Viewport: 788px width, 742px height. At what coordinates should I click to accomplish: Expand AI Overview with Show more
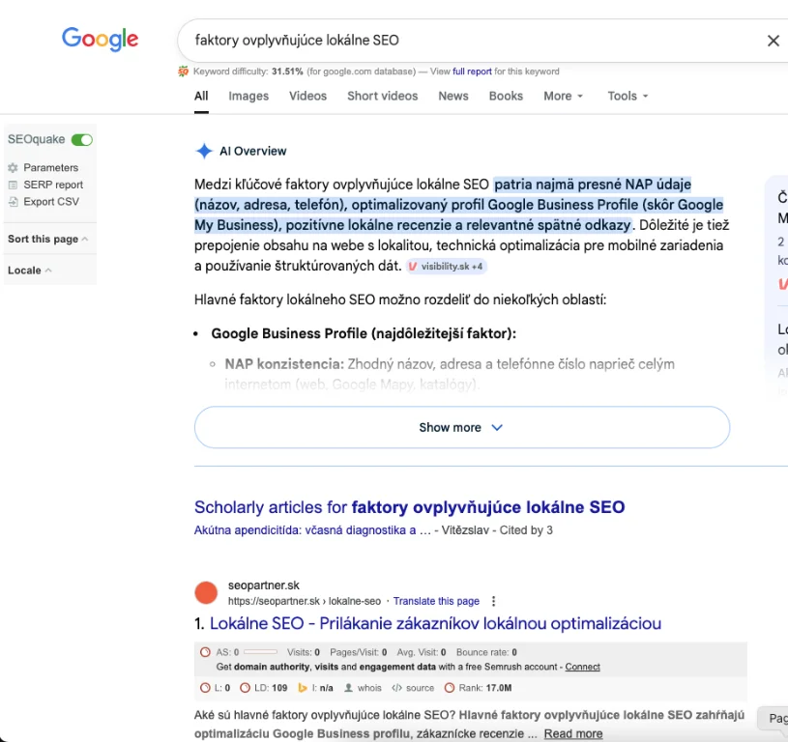click(461, 427)
